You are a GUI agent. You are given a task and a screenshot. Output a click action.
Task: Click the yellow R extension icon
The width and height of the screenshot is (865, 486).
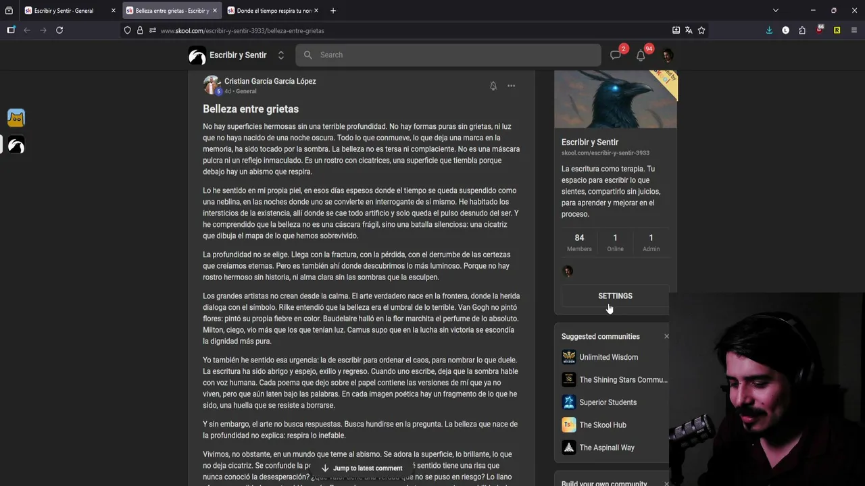point(837,30)
